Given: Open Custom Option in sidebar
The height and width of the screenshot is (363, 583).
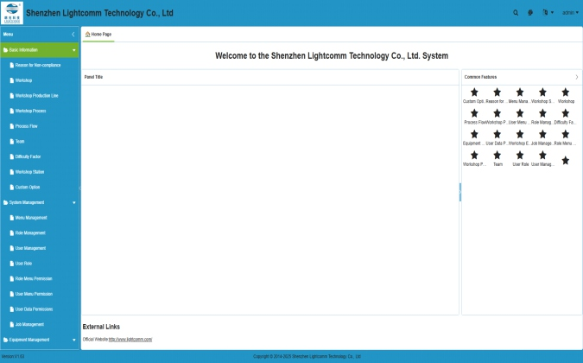Looking at the screenshot, I should (40, 187).
